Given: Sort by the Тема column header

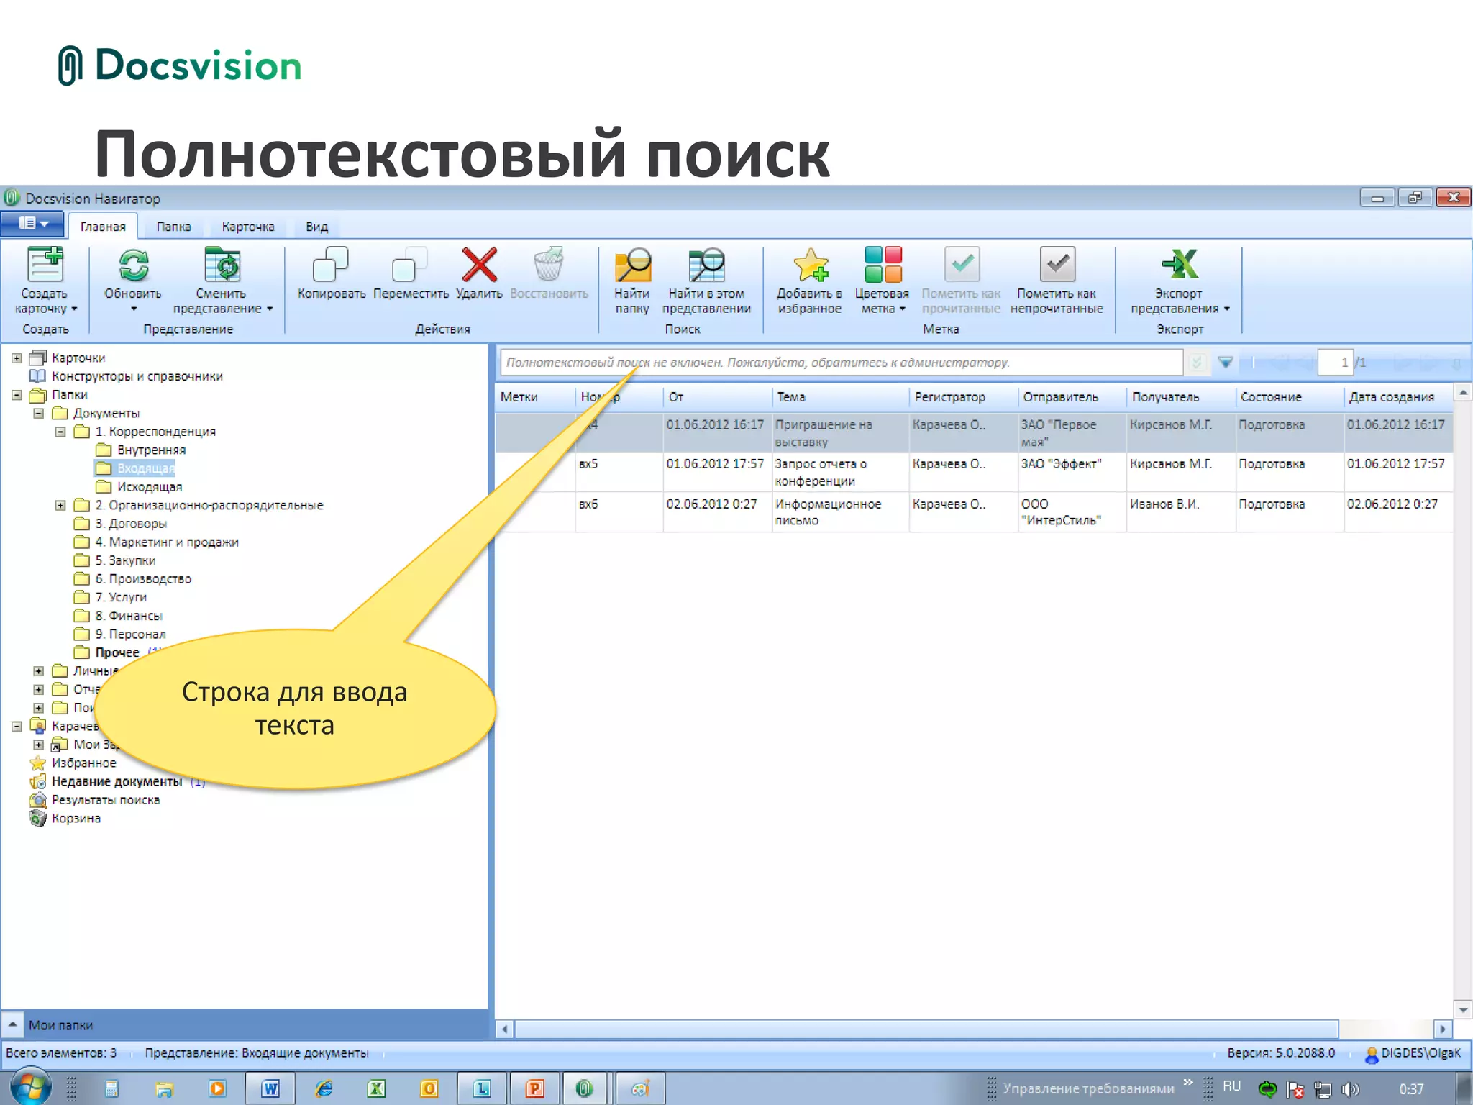Looking at the screenshot, I should [x=840, y=397].
